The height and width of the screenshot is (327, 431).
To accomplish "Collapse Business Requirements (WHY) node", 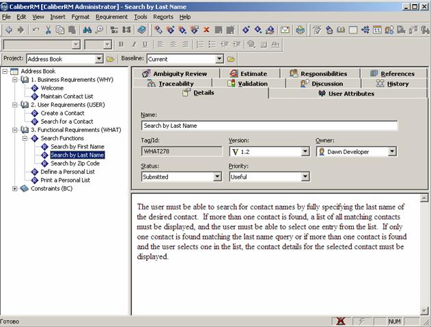I will pyautogui.click(x=15, y=80).
